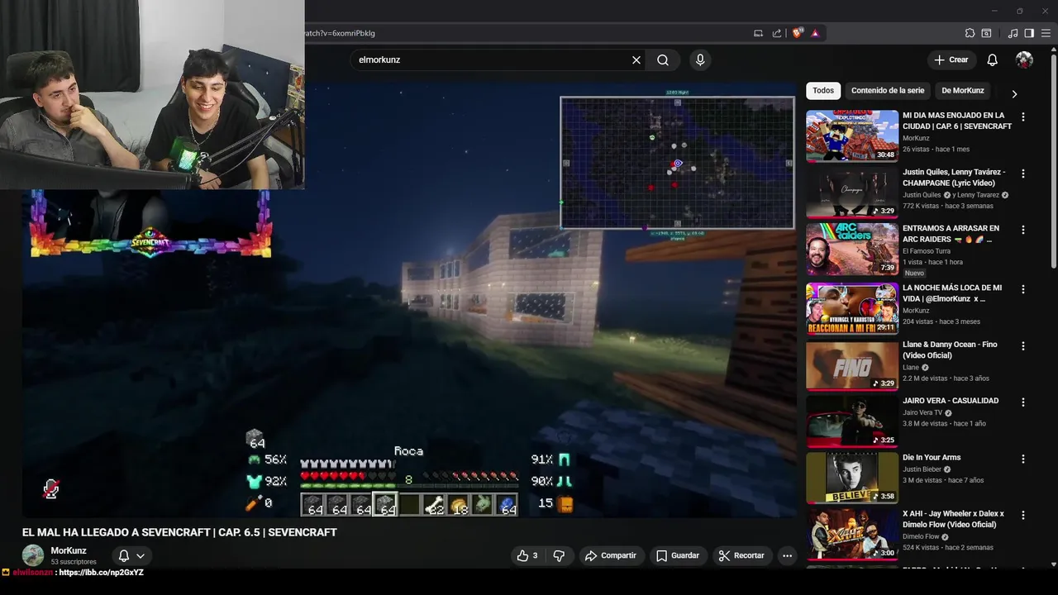
Task: Open Justin Bieber Believe thumbnail
Action: (852, 478)
